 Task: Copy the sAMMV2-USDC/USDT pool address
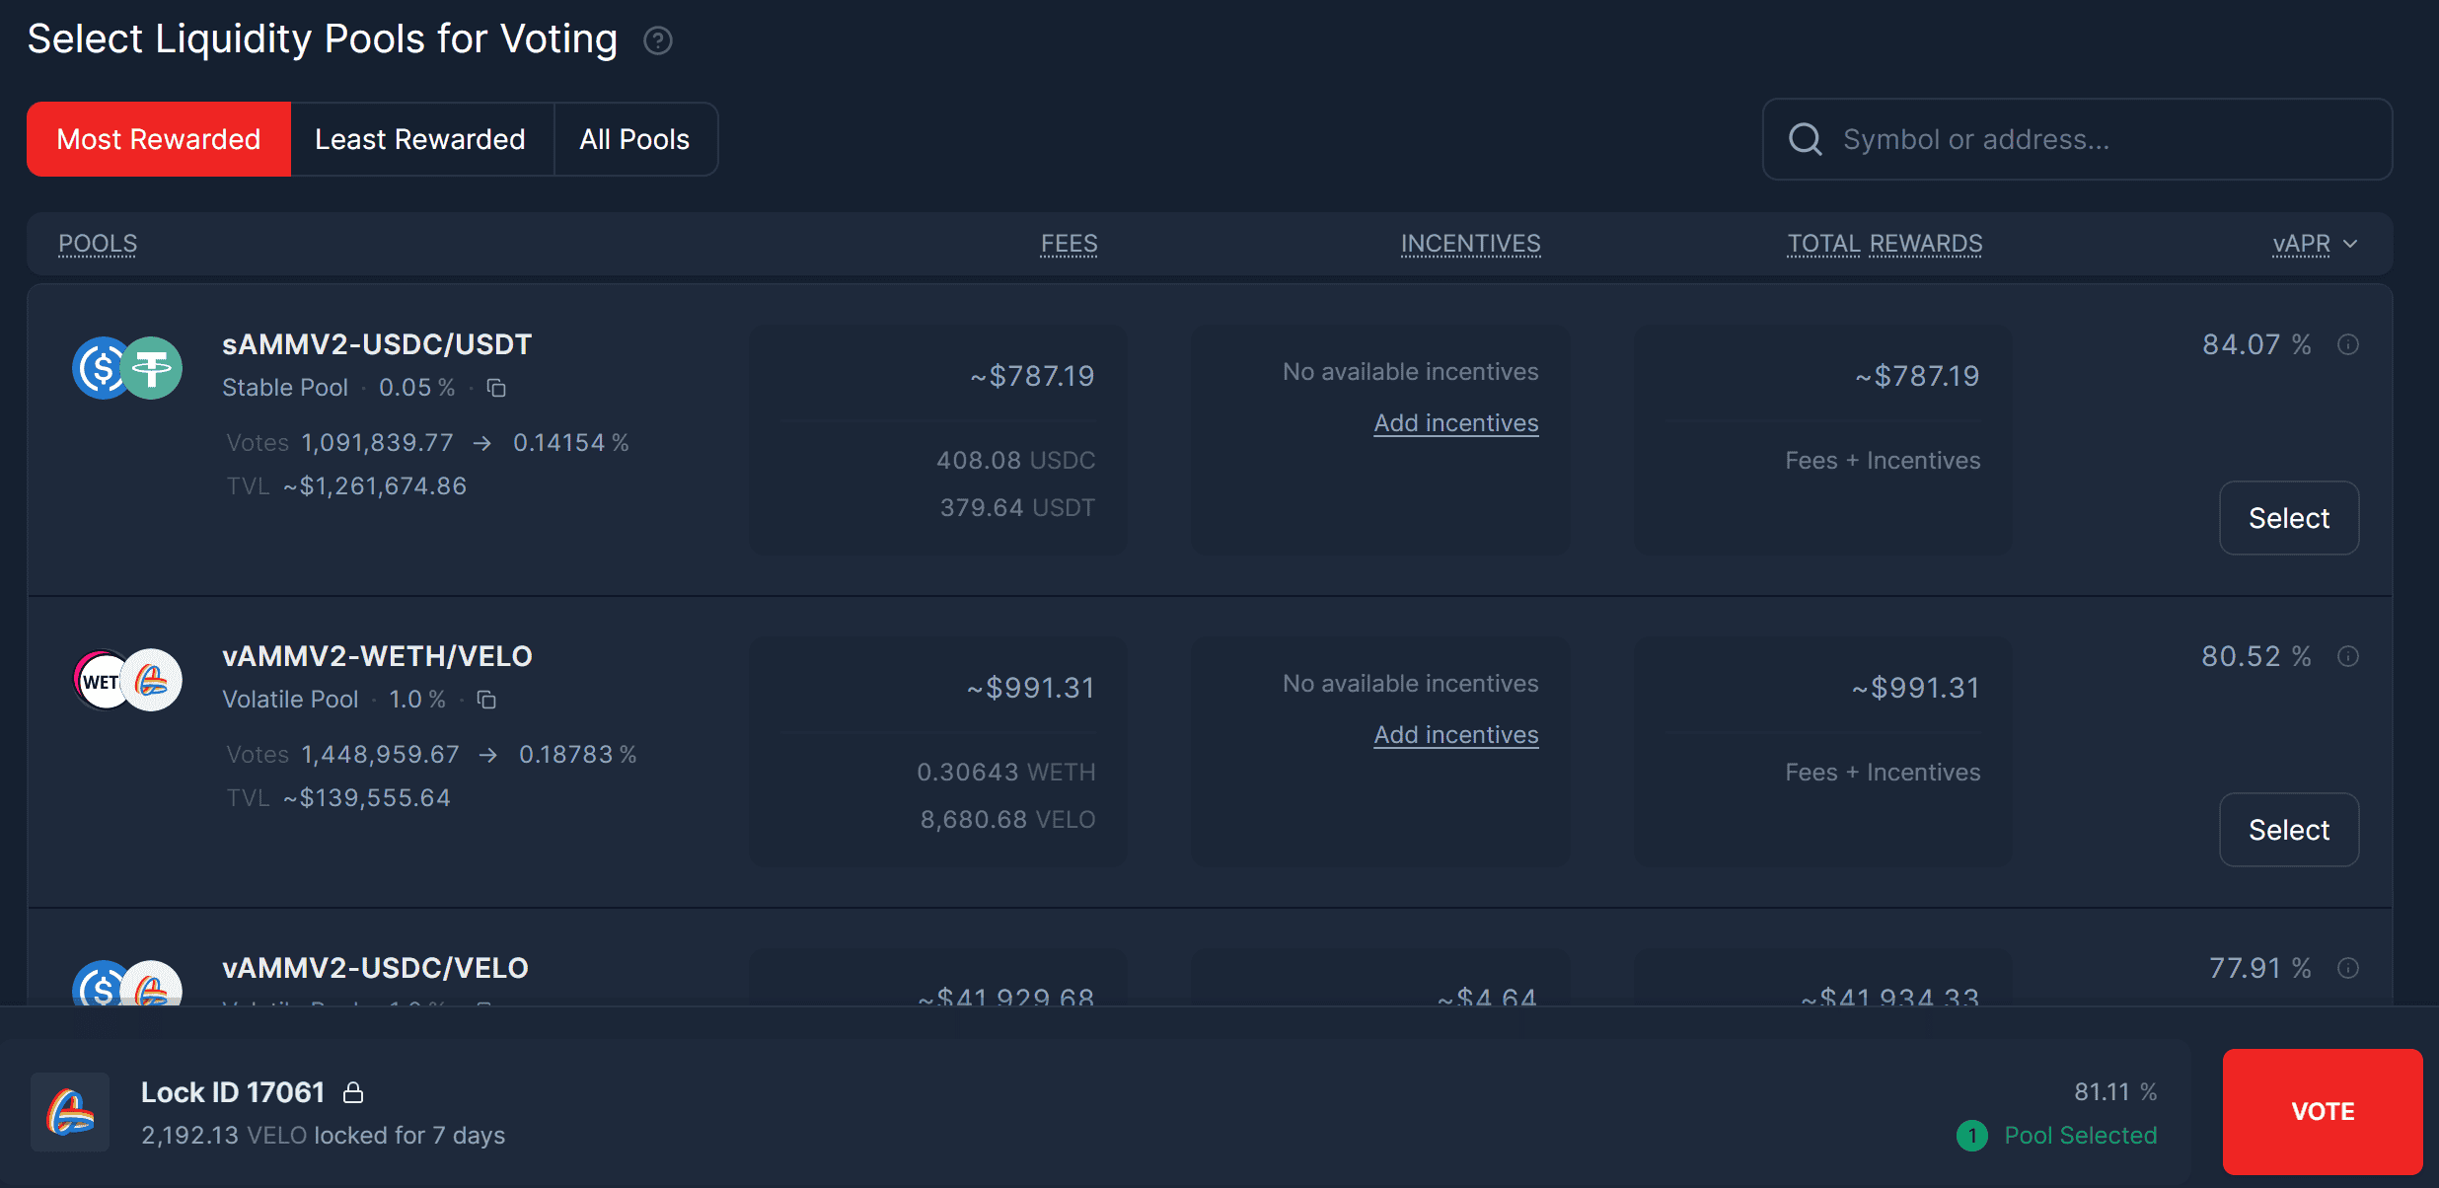pyautogui.click(x=496, y=388)
